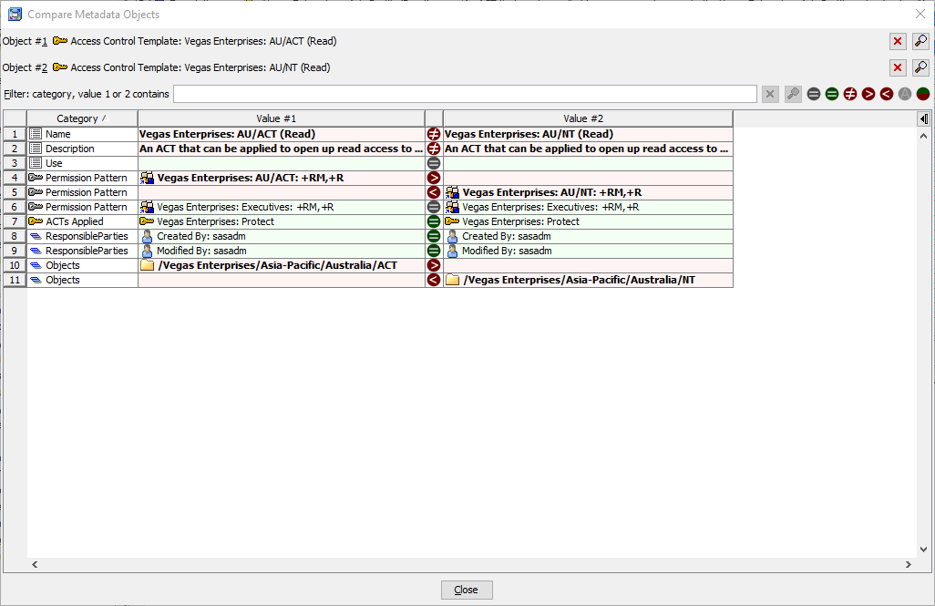Select the Description text in the Value #2 column
Image resolution: width=935 pixels, height=606 pixels.
(x=588, y=149)
